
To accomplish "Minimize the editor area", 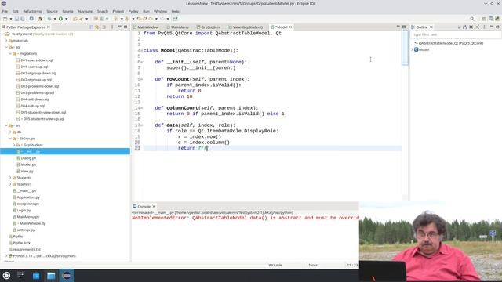I will point(398,27).
